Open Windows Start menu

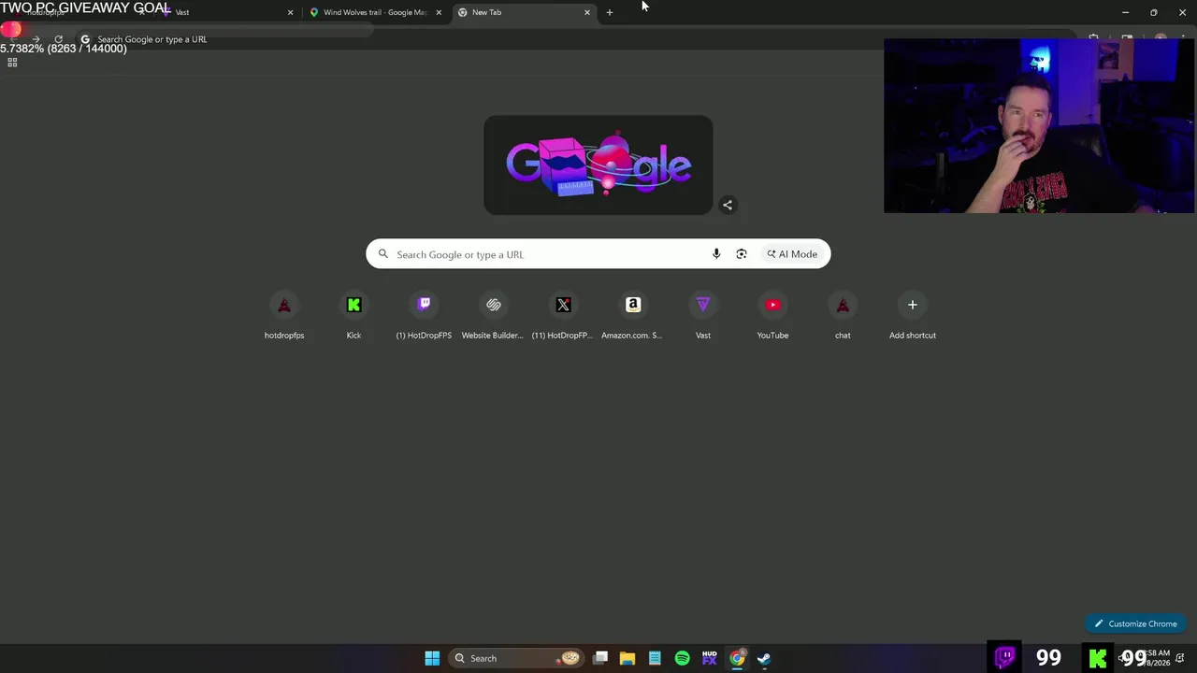pyautogui.click(x=432, y=658)
